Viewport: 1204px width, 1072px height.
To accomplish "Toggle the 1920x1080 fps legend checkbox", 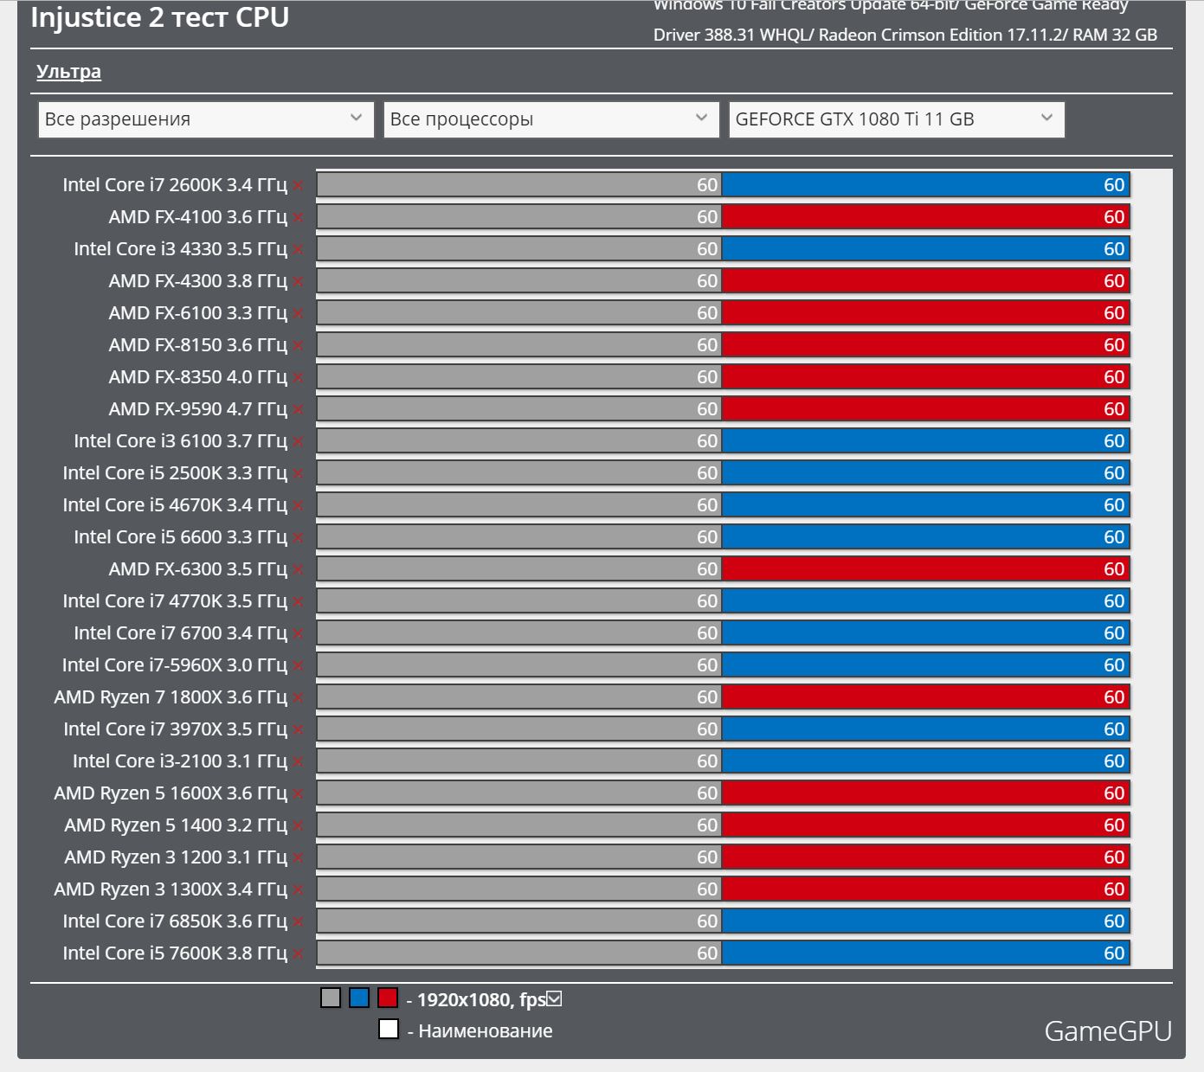I will tap(555, 999).
